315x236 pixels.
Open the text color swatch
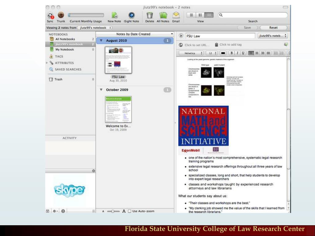point(223,53)
